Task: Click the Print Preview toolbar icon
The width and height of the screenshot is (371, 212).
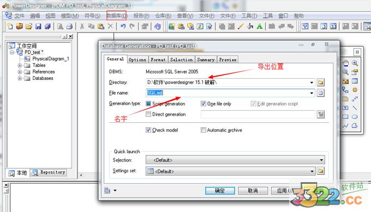Action: pos(60,26)
